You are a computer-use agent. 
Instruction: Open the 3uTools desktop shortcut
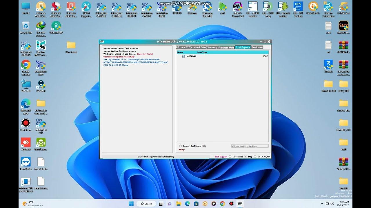click(328, 66)
